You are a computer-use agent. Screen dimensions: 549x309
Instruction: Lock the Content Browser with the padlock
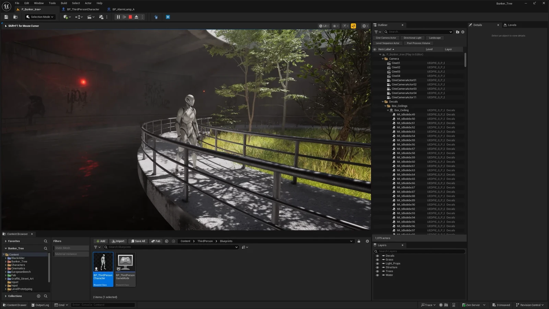359,241
